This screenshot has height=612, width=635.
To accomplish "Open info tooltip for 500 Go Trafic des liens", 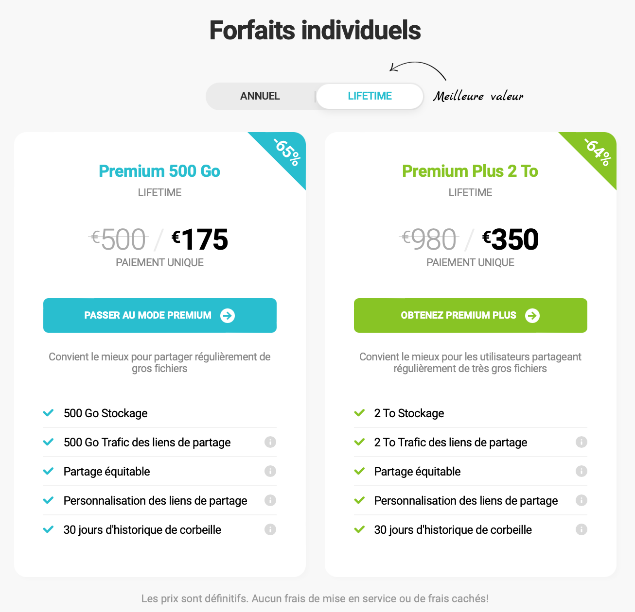I will pos(270,442).
